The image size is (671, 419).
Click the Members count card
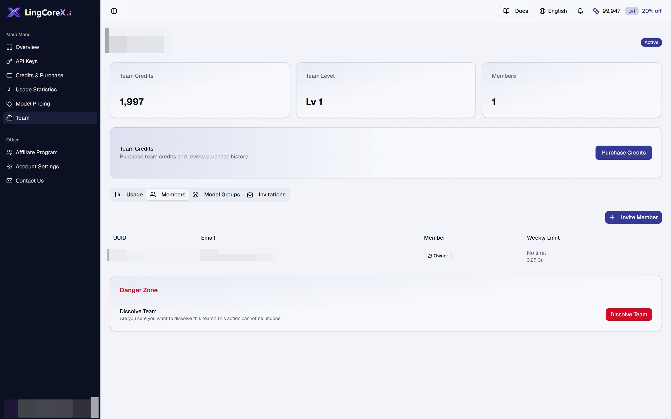click(x=572, y=90)
